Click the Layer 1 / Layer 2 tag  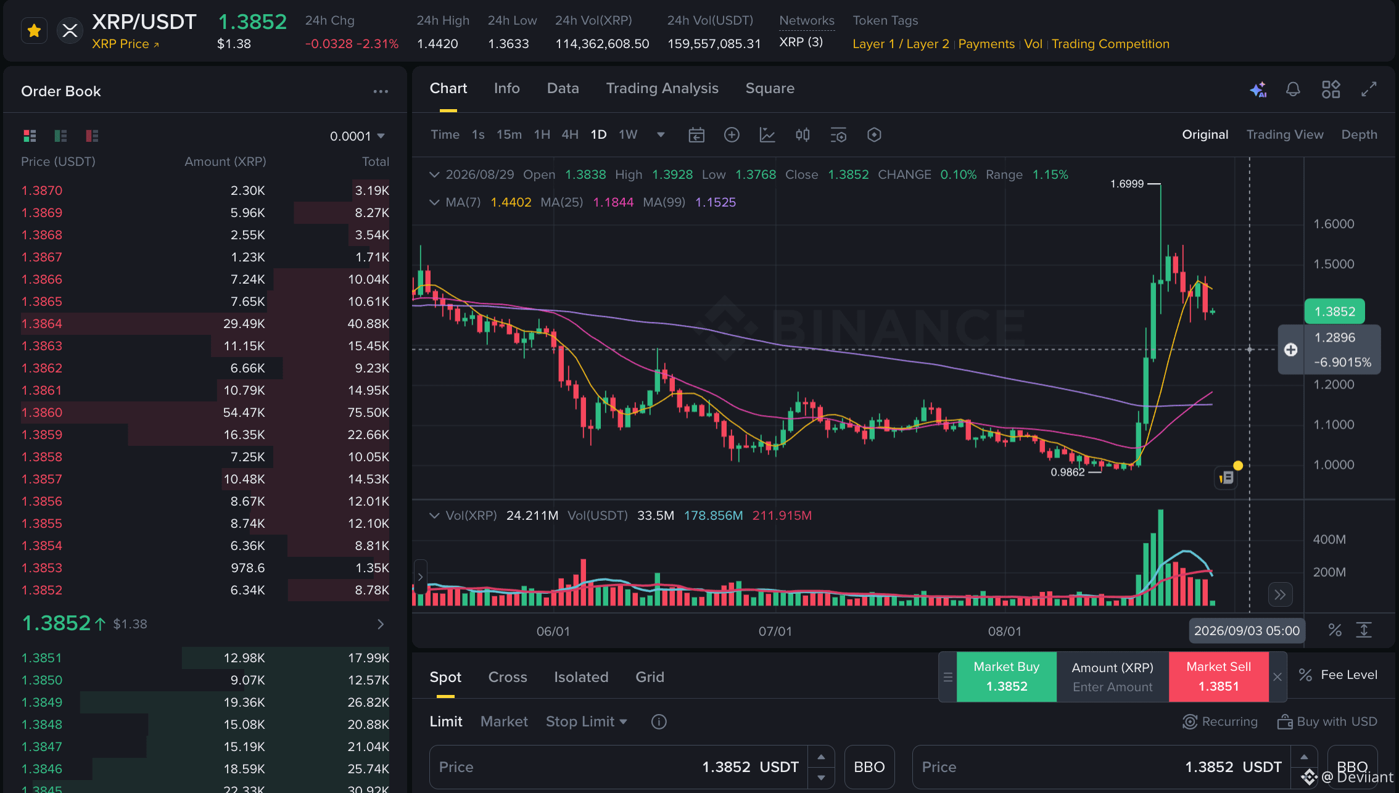[x=901, y=44]
